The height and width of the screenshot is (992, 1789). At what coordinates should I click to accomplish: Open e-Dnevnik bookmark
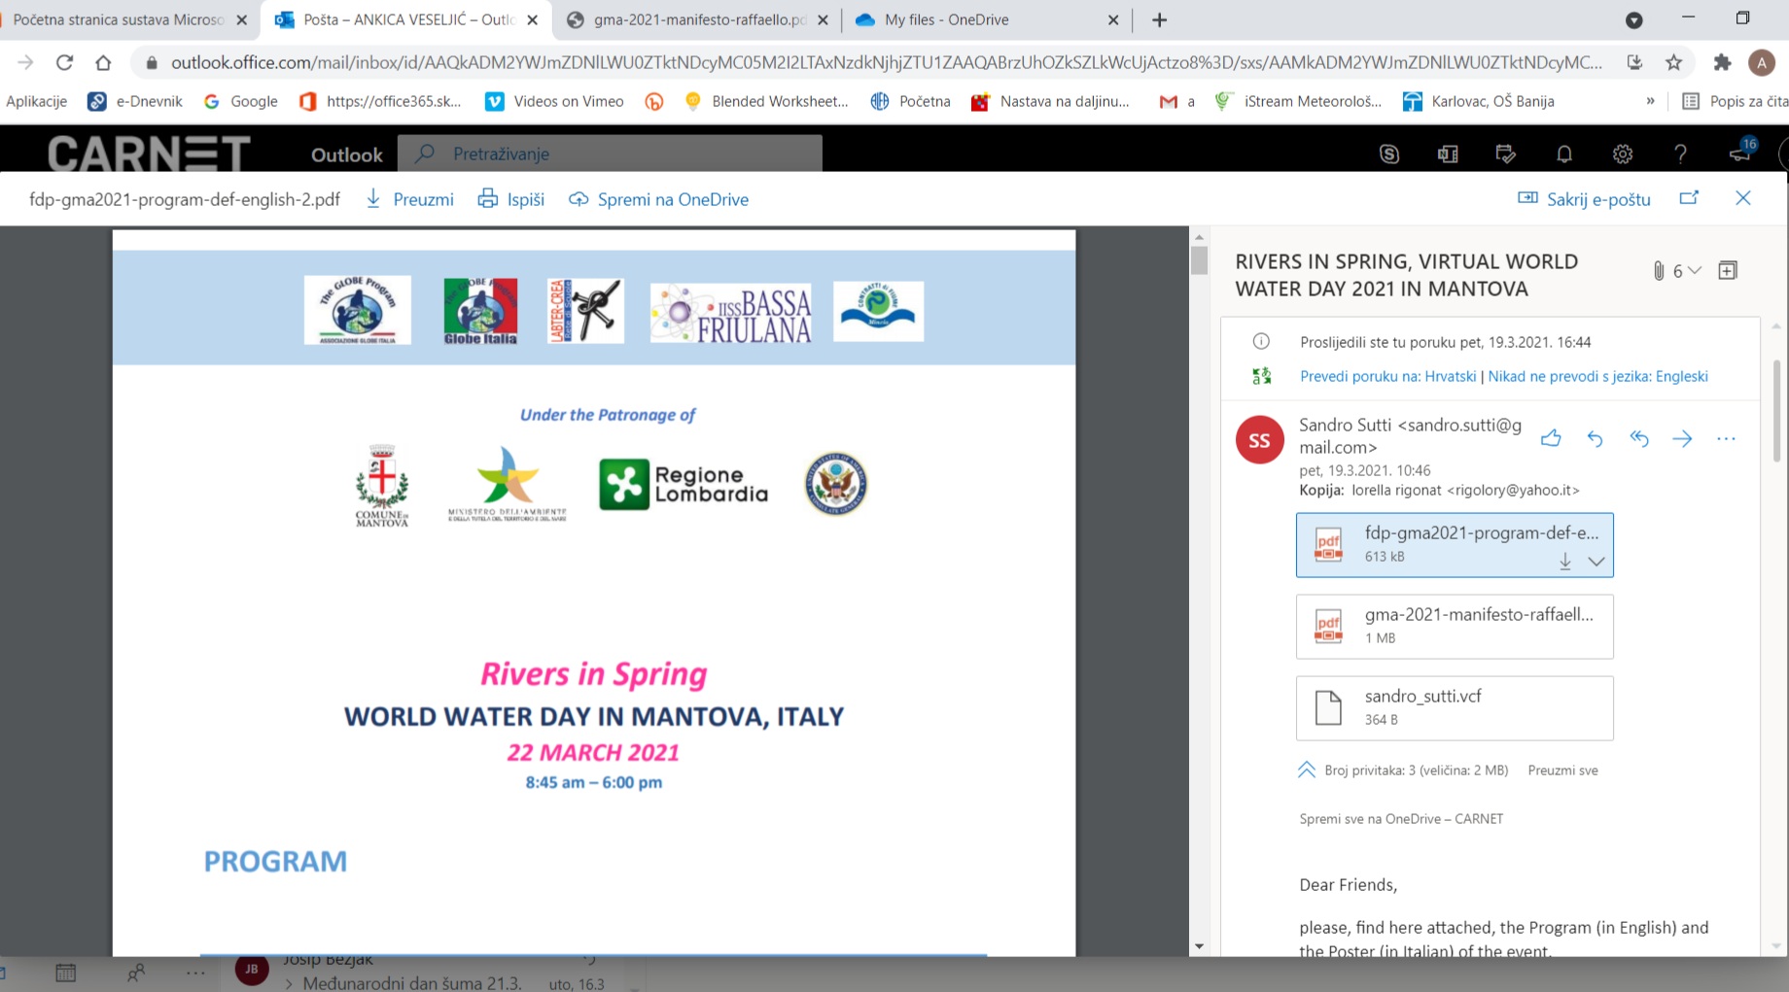(135, 101)
